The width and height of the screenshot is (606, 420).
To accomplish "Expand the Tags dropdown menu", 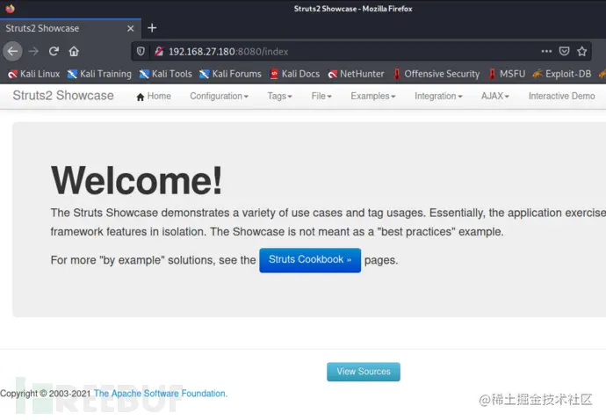I will (x=280, y=97).
